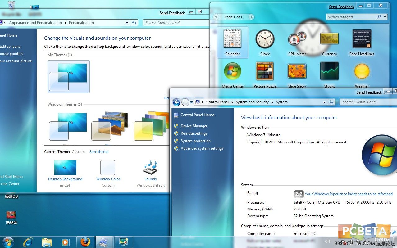Open recent pages dropdown beside Forward button
This screenshot has height=248, width=397.
tap(191, 102)
